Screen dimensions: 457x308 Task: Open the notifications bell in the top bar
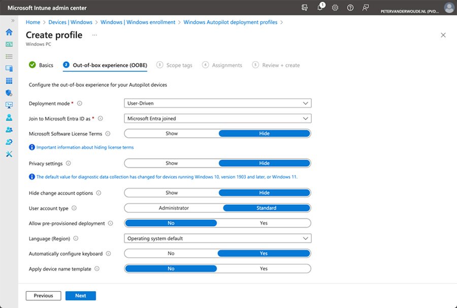coord(320,8)
